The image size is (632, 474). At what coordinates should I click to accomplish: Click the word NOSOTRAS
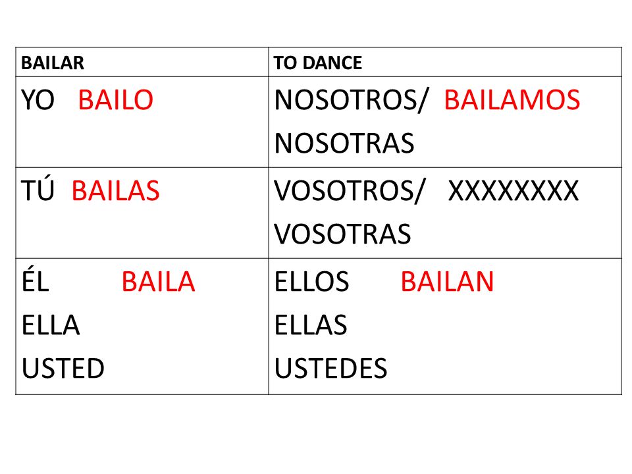pos(344,144)
